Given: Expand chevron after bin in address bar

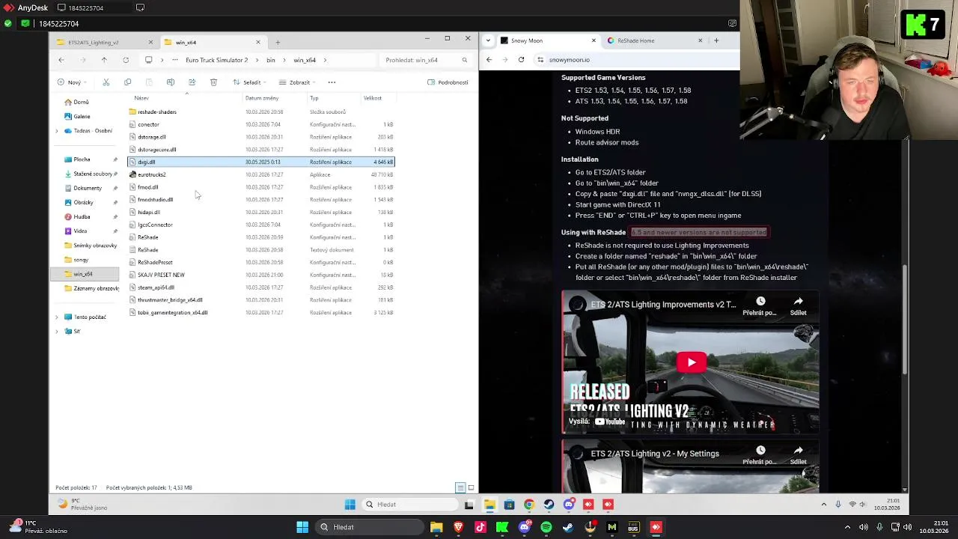Looking at the screenshot, I should coord(284,60).
